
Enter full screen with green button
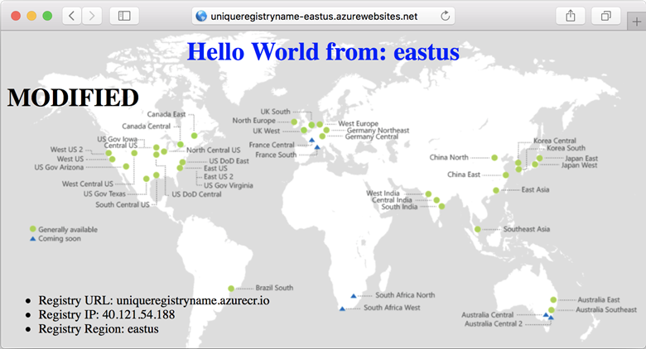[x=48, y=16]
